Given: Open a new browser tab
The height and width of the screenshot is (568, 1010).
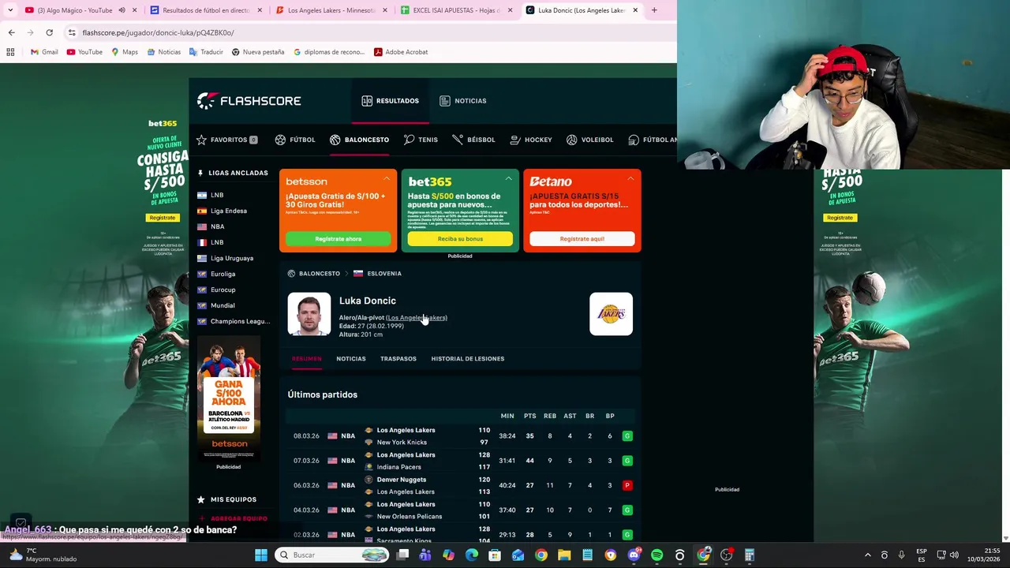Looking at the screenshot, I should [x=654, y=10].
